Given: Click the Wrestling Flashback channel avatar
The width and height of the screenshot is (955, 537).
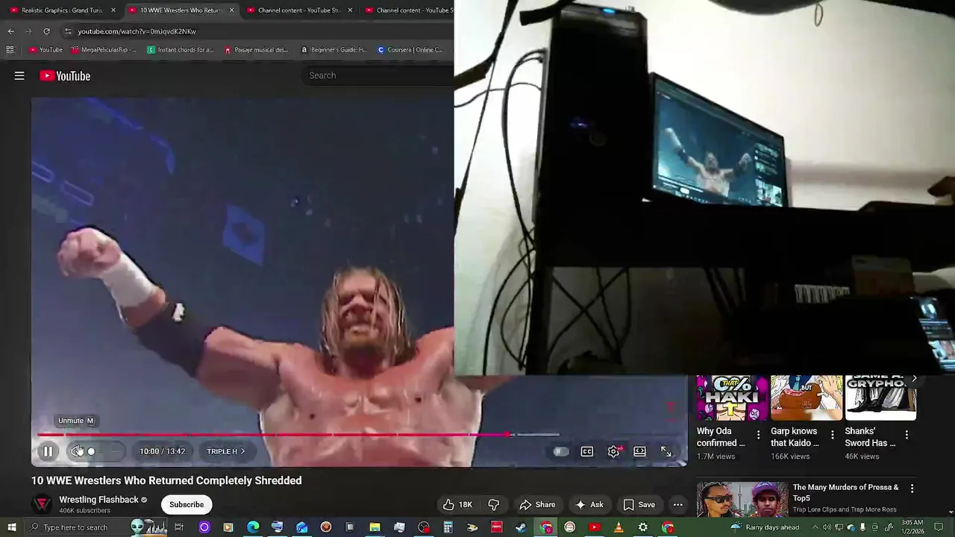Looking at the screenshot, I should [43, 504].
